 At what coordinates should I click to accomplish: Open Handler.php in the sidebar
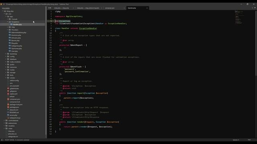tap(17, 24)
